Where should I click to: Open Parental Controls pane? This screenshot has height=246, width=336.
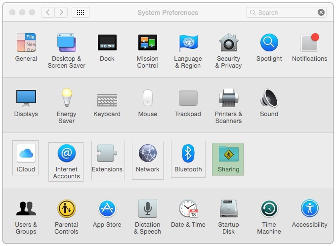66,217
